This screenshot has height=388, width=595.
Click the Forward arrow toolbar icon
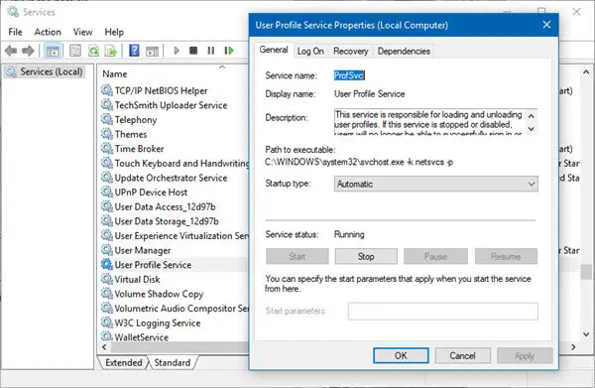click(28, 51)
